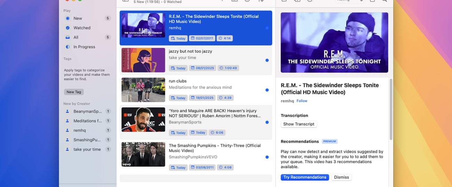
Task: Open the jazzy but not too jazzy thumbnail
Action: pos(143,60)
